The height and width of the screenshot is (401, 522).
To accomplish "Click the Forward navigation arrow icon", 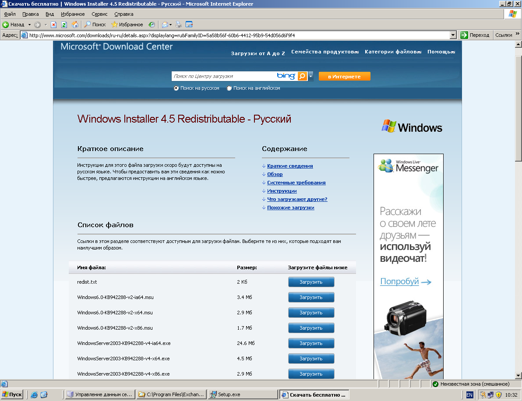I will click(x=38, y=25).
